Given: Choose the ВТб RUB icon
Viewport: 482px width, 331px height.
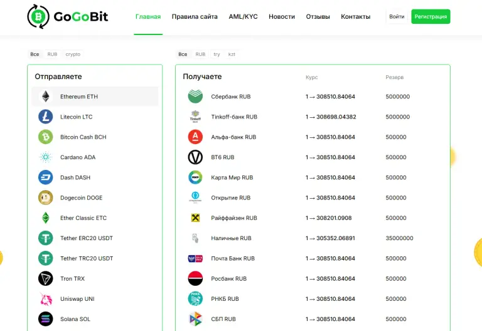Looking at the screenshot, I should click(x=195, y=157).
